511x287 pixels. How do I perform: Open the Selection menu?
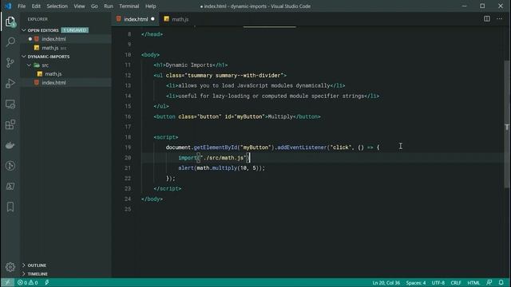tap(57, 6)
